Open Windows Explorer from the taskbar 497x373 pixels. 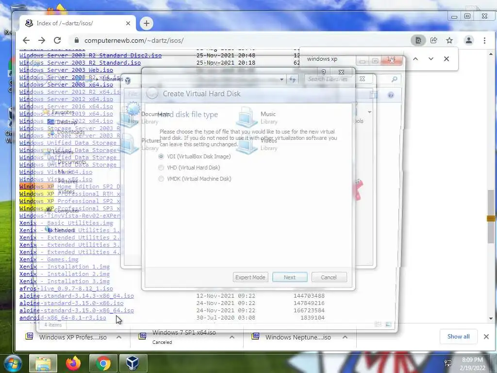[x=43, y=363]
